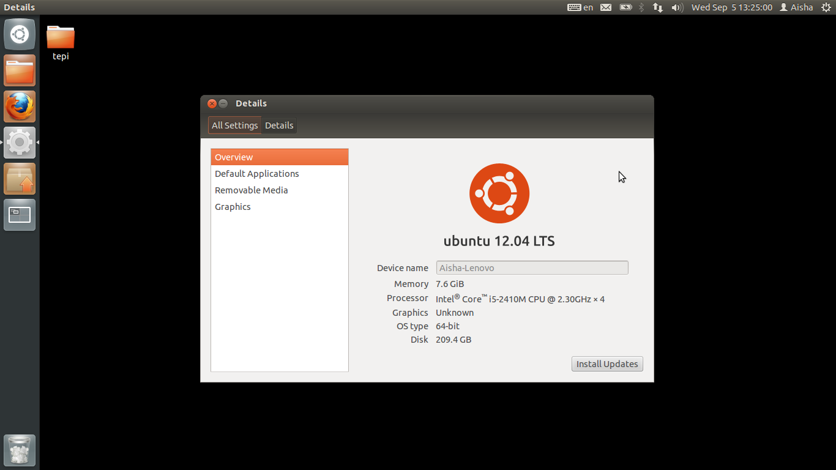Open the sound volume indicator
The height and width of the screenshot is (470, 836).
[677, 7]
